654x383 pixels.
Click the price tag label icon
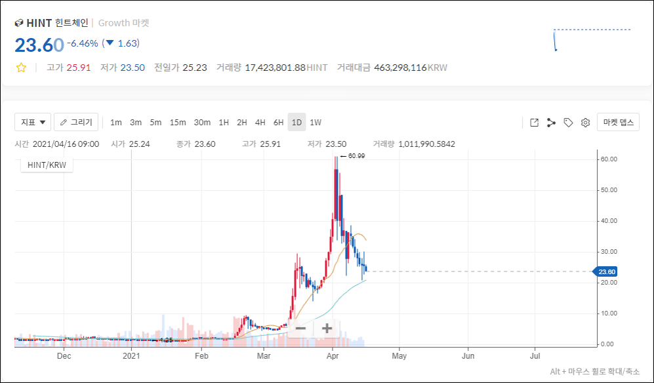[x=568, y=123]
